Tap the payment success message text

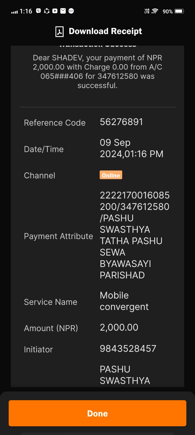pyautogui.click(x=97, y=72)
